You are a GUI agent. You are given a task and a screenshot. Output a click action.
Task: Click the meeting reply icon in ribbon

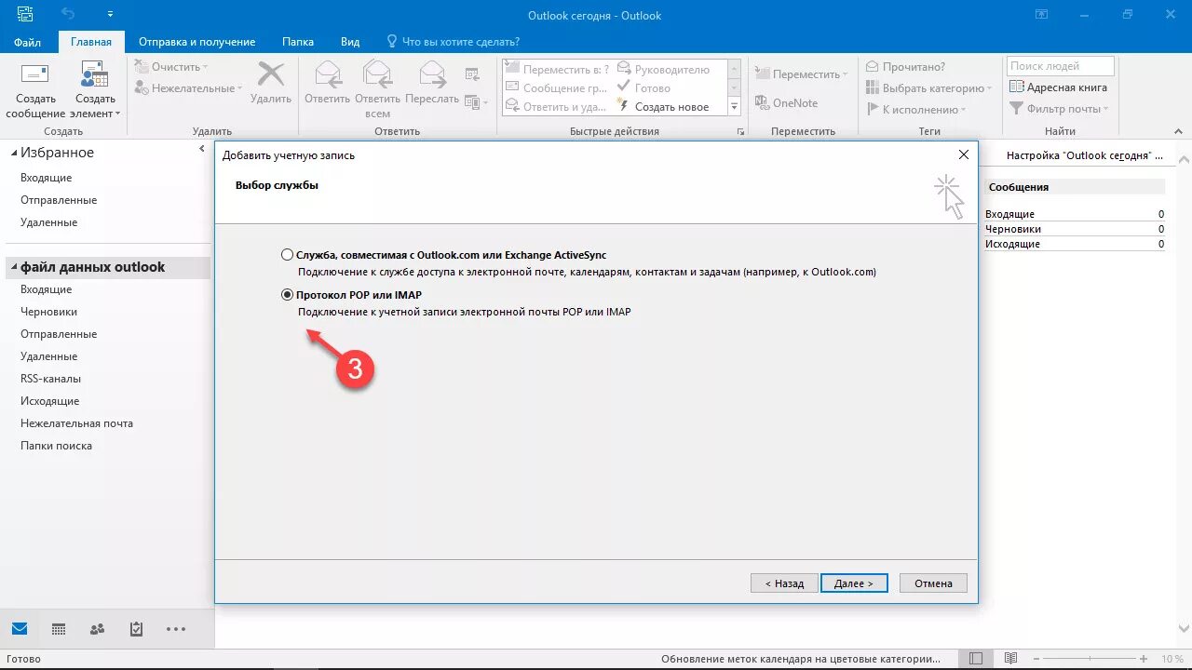coord(472,74)
